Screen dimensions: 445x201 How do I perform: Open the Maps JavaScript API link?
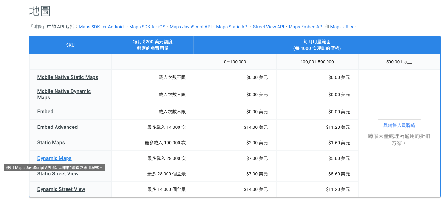[191, 27]
